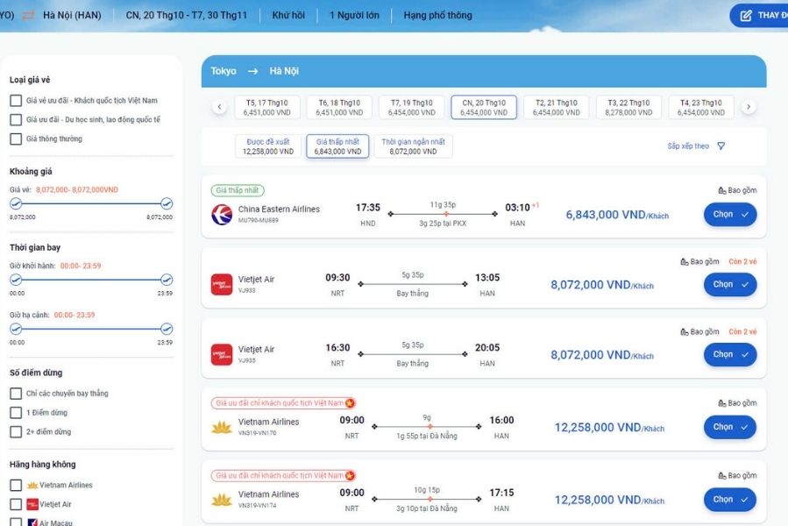The image size is (788, 526).
Task: Click the Air Macau logo in the airline filter
Action: click(x=32, y=522)
